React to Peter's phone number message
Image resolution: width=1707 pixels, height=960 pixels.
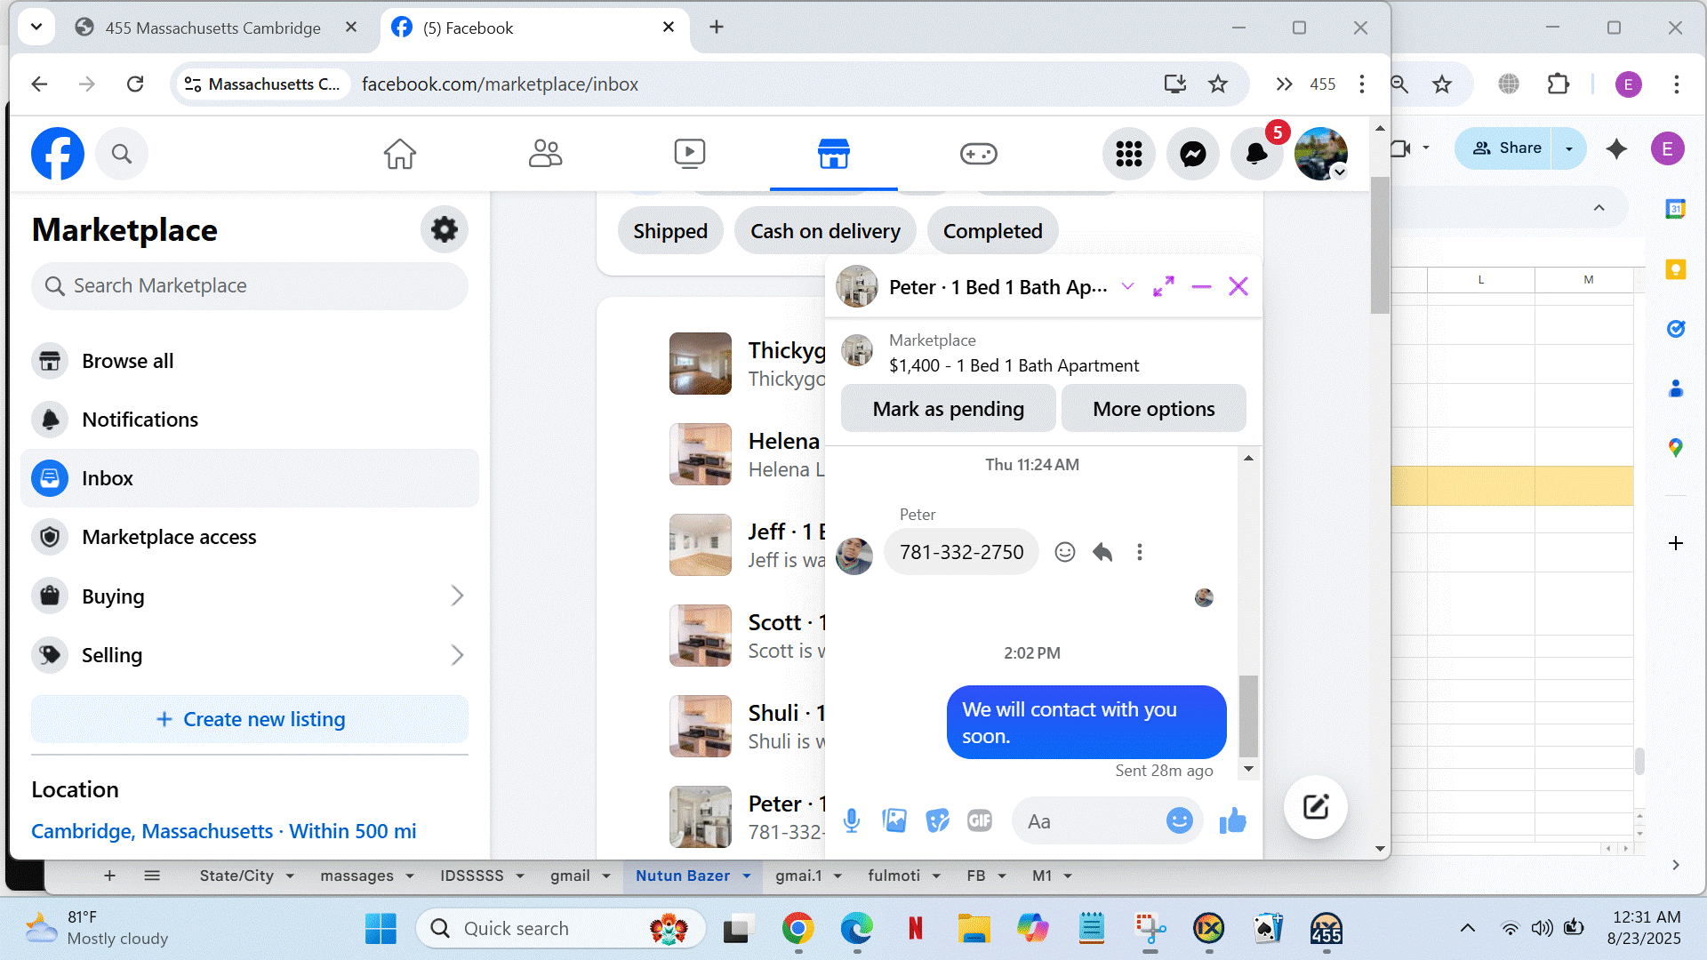tap(1064, 552)
